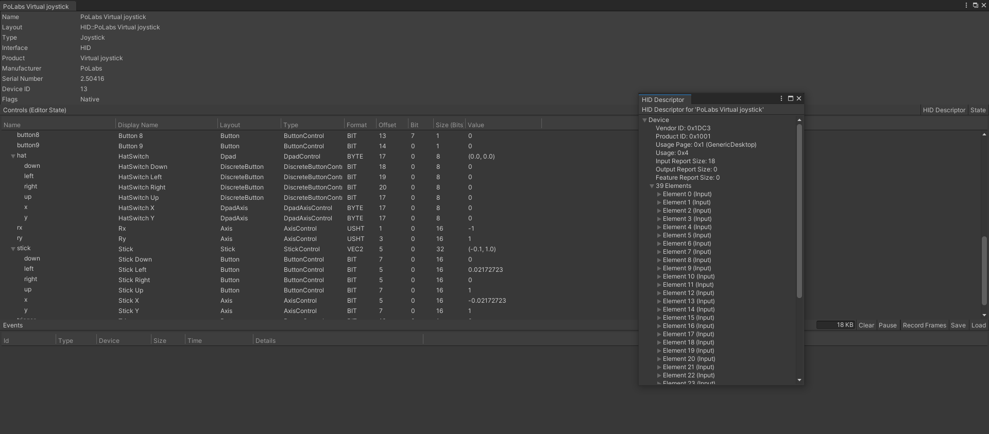Open the HID Descriptor panel's three-dot menu
The image size is (989, 434).
tap(781, 98)
